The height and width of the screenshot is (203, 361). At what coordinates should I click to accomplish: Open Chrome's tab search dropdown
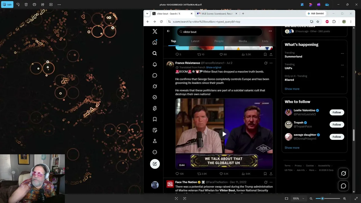[x=147, y=14]
